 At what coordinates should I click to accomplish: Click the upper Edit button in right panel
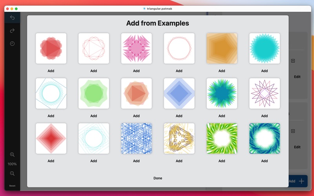(297, 77)
